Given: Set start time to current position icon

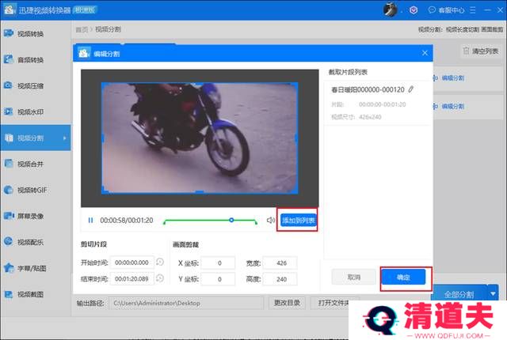Looking at the screenshot, I should coord(160,262).
